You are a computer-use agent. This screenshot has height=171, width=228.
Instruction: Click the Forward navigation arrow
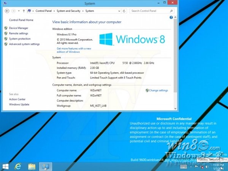(13, 11)
